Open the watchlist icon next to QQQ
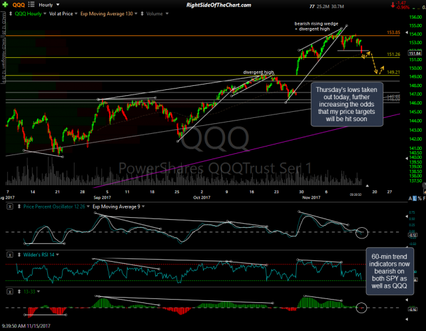 point(31,5)
